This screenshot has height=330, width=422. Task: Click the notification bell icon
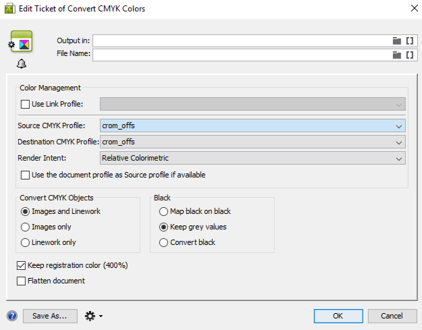(22, 64)
